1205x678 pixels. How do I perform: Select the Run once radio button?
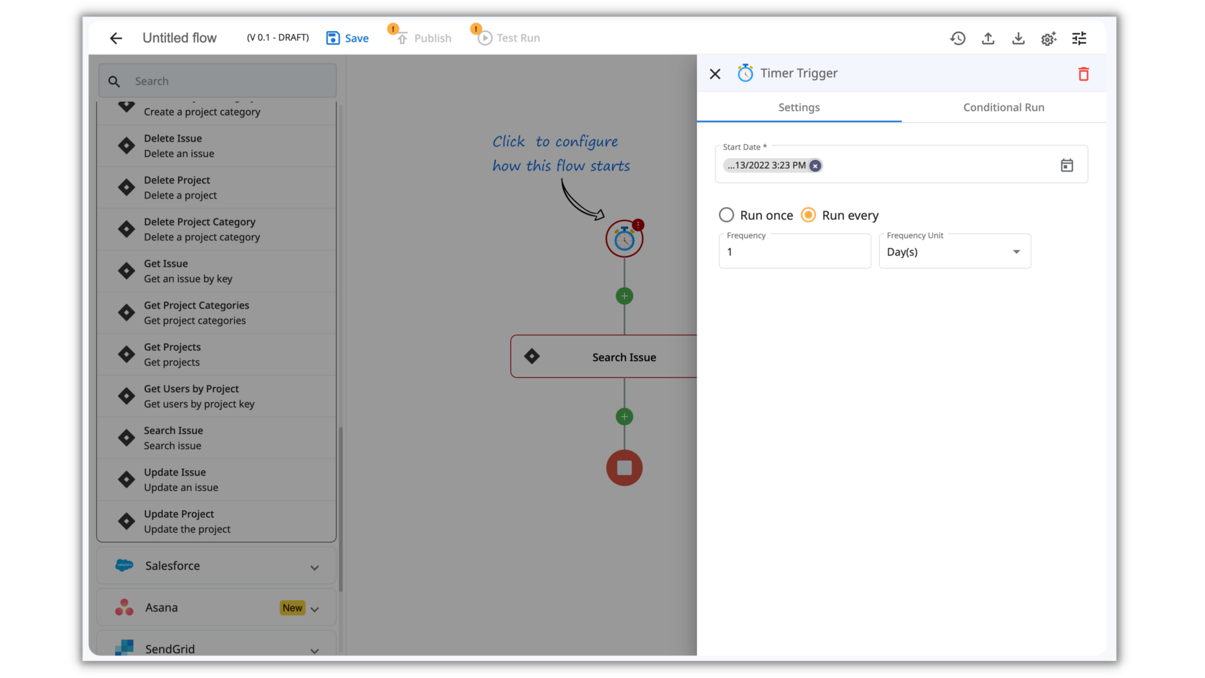click(x=726, y=215)
